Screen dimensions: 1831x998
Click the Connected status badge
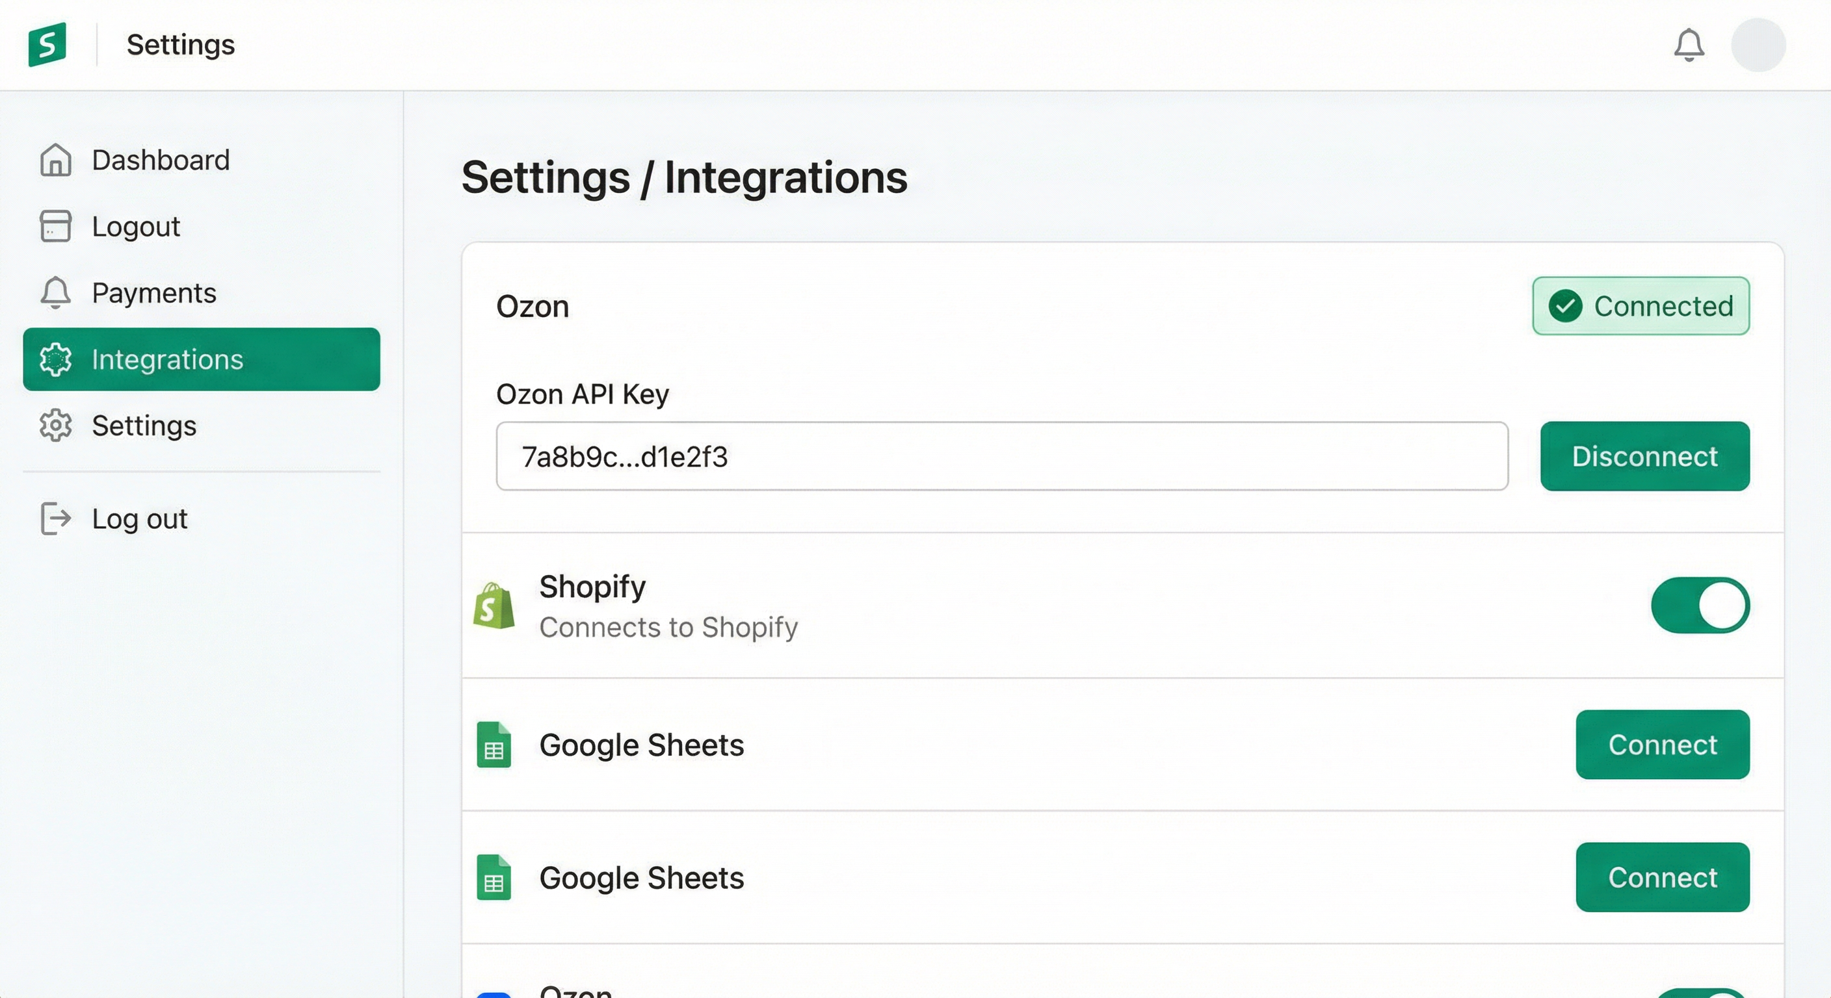point(1640,306)
